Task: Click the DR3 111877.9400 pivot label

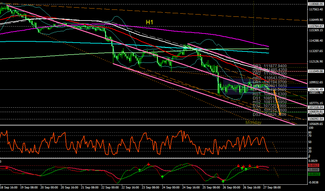Action: pos(270,66)
